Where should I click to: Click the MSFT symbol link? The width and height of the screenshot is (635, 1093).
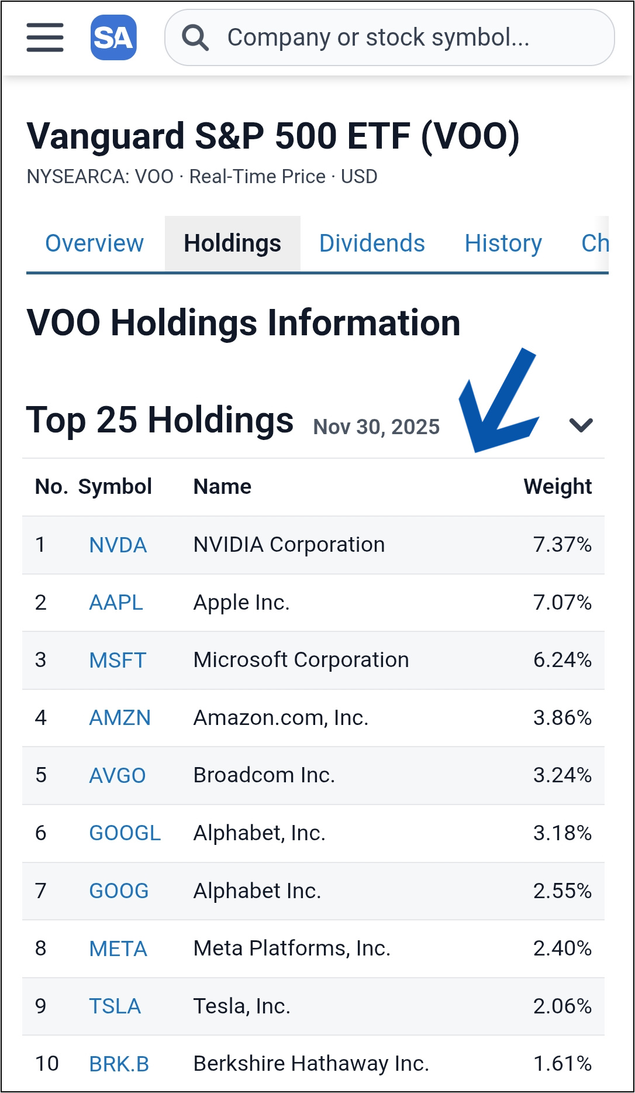tap(117, 661)
